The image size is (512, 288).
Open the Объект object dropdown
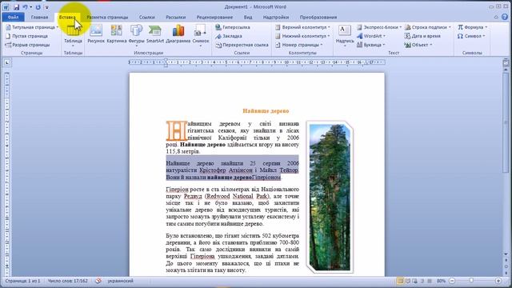coord(418,45)
